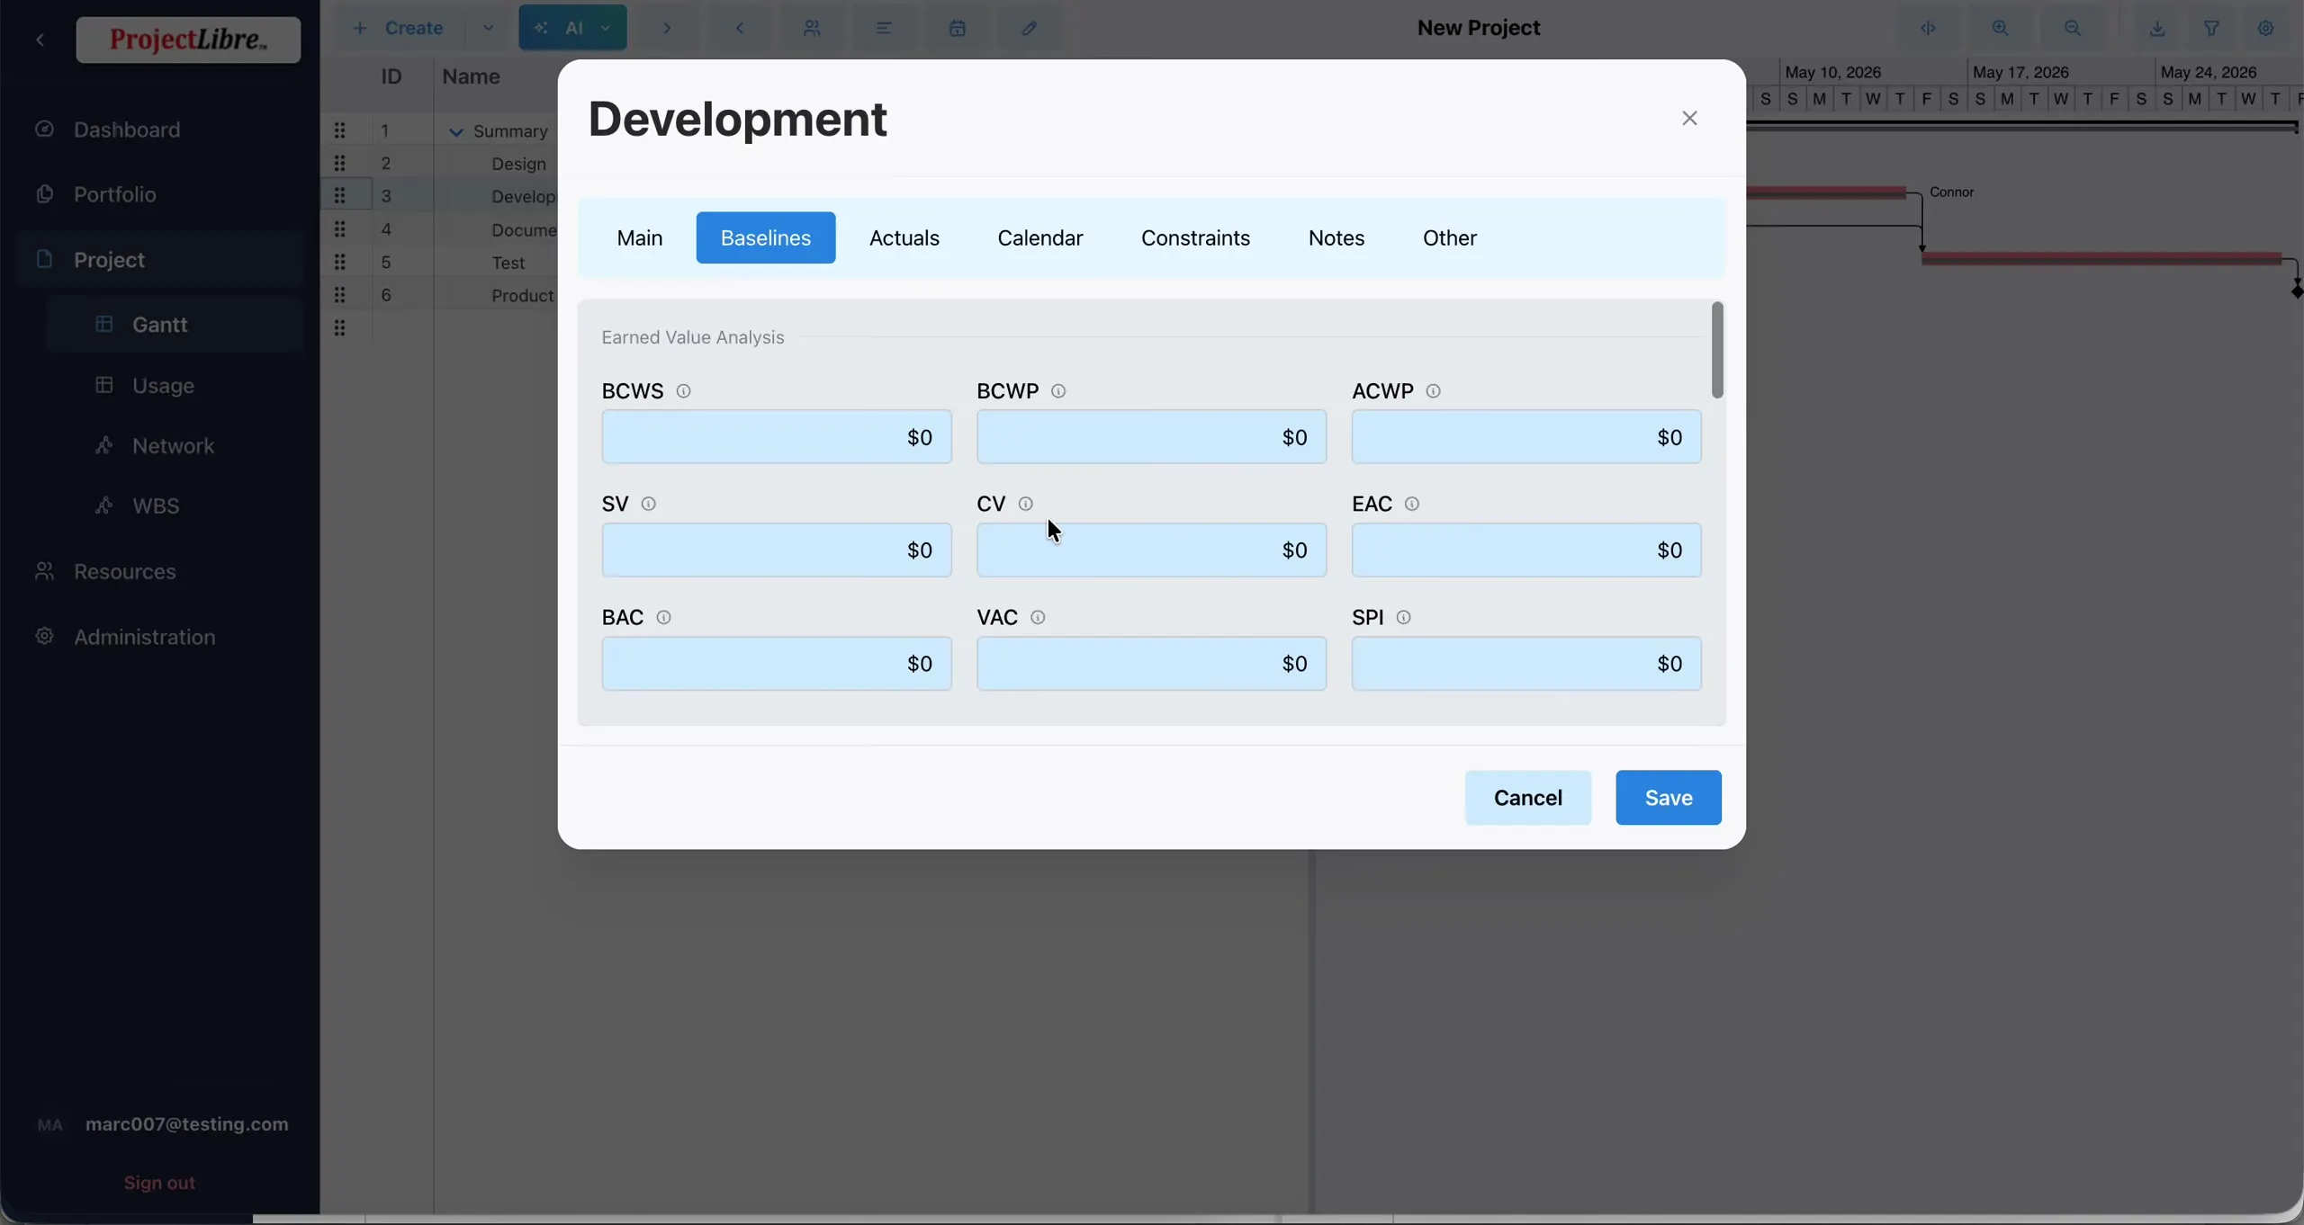The width and height of the screenshot is (2304, 1225).
Task: Click the Cancel button
Action: point(1528,798)
